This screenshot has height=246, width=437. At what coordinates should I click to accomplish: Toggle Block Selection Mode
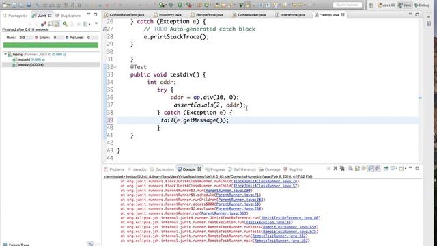(261, 5)
